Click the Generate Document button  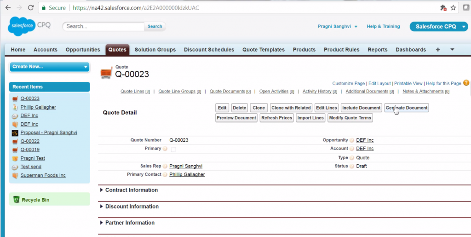pyautogui.click(x=407, y=108)
